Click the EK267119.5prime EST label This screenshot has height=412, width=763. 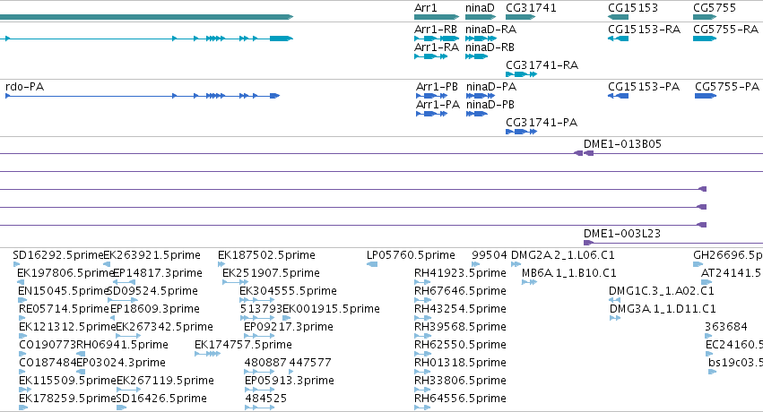pos(165,381)
